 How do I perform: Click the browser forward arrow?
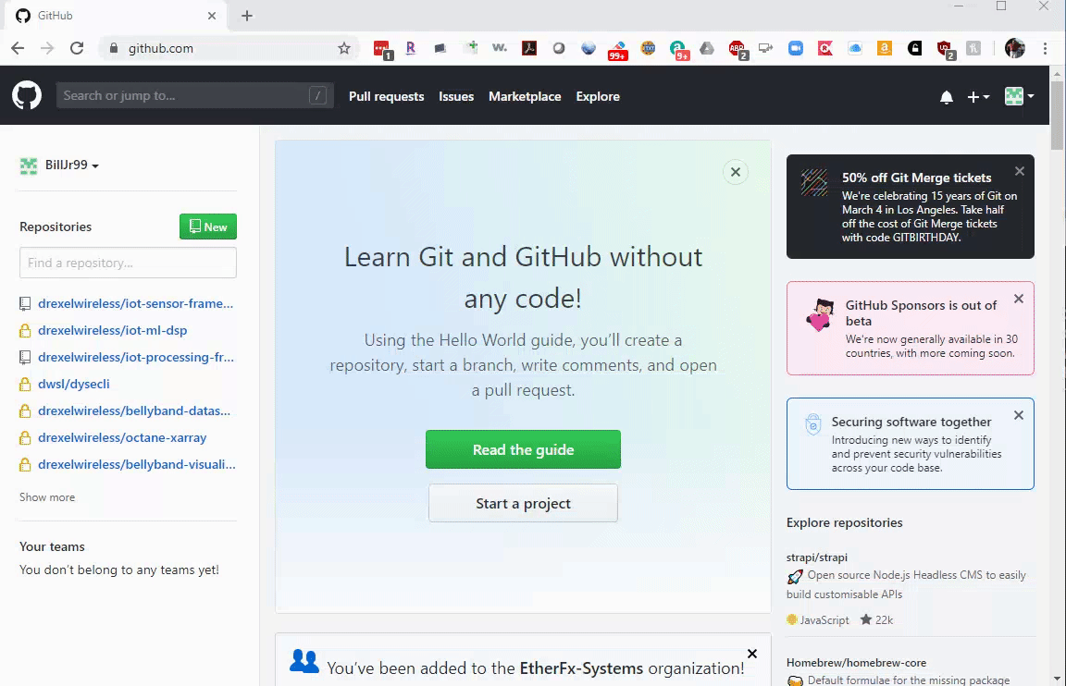[x=47, y=48]
